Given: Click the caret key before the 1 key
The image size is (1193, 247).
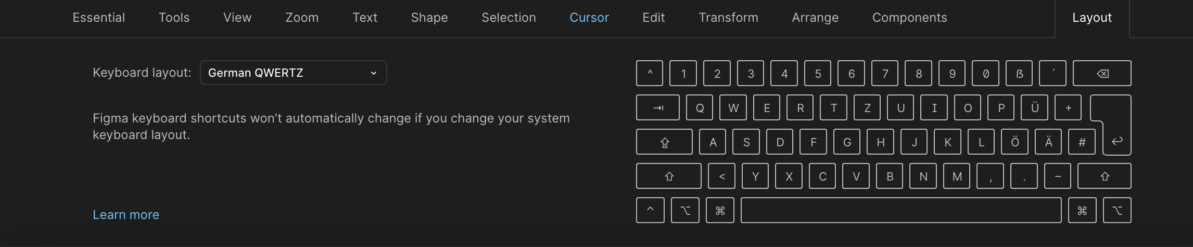Looking at the screenshot, I should click(650, 73).
